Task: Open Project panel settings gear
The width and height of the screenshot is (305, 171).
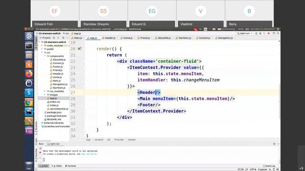Action: click(x=63, y=38)
